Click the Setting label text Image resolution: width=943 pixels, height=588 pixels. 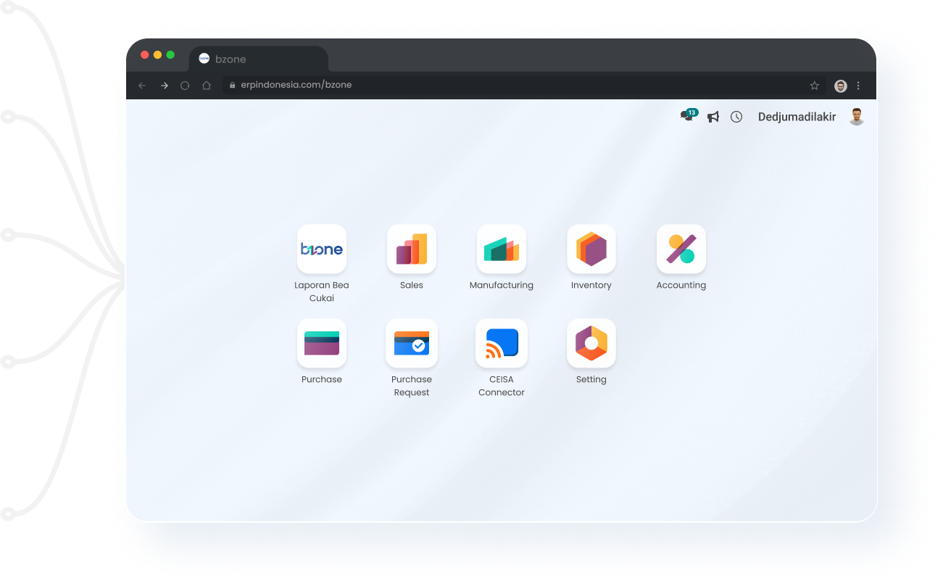click(591, 379)
